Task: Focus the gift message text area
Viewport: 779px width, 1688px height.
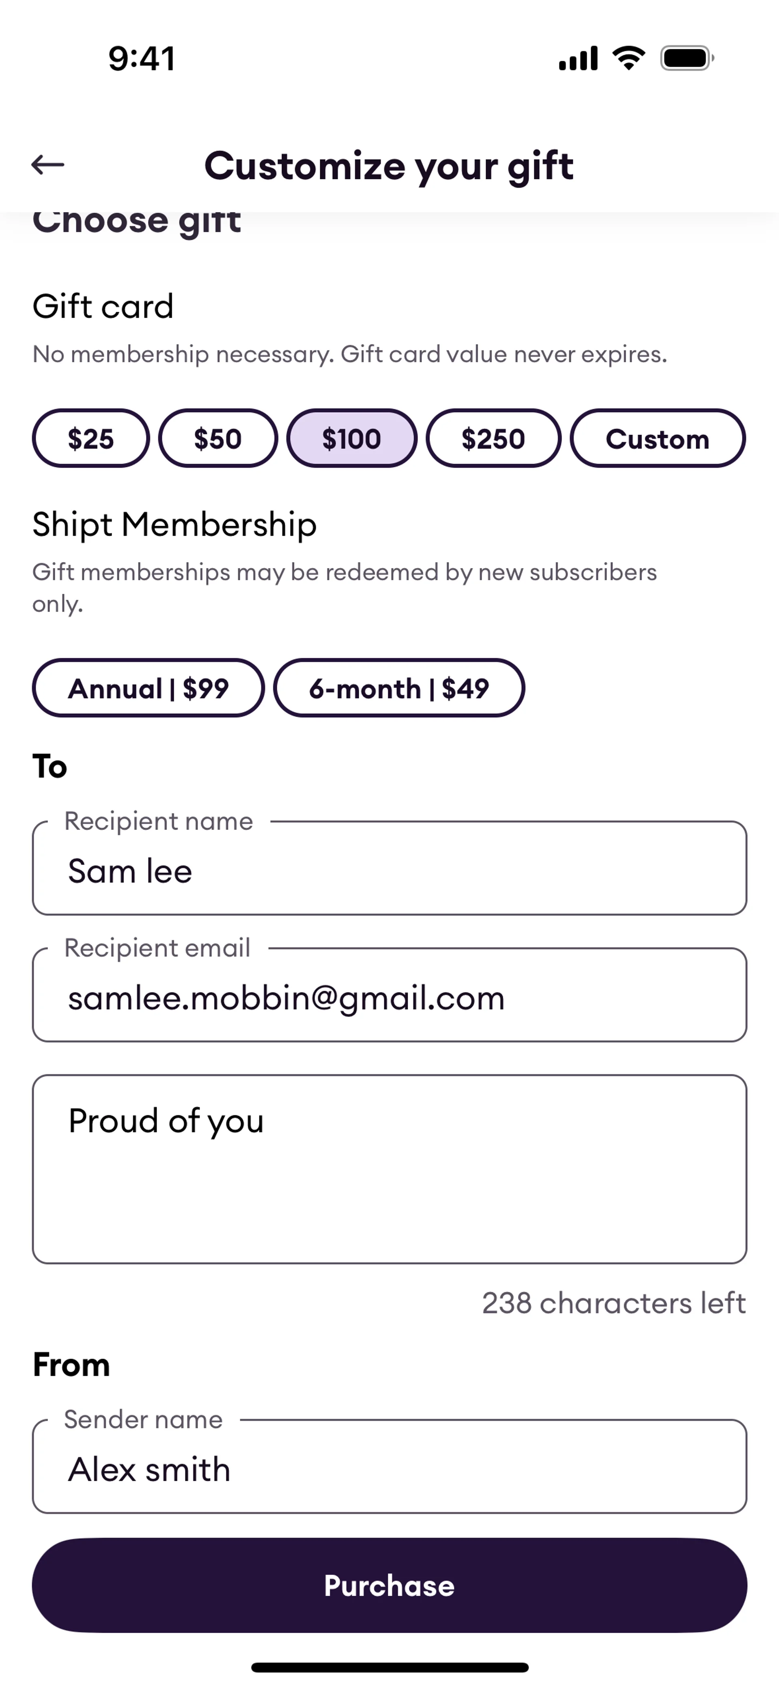Action: pos(389,1169)
